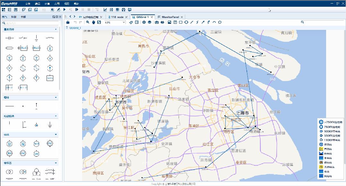Select the SVS component icon in the component library

point(50,77)
